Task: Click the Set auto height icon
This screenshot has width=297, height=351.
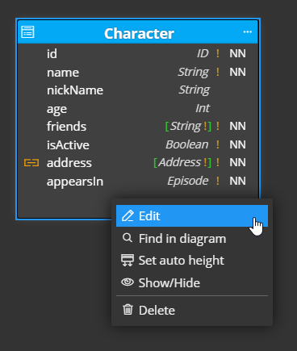Action: (128, 261)
